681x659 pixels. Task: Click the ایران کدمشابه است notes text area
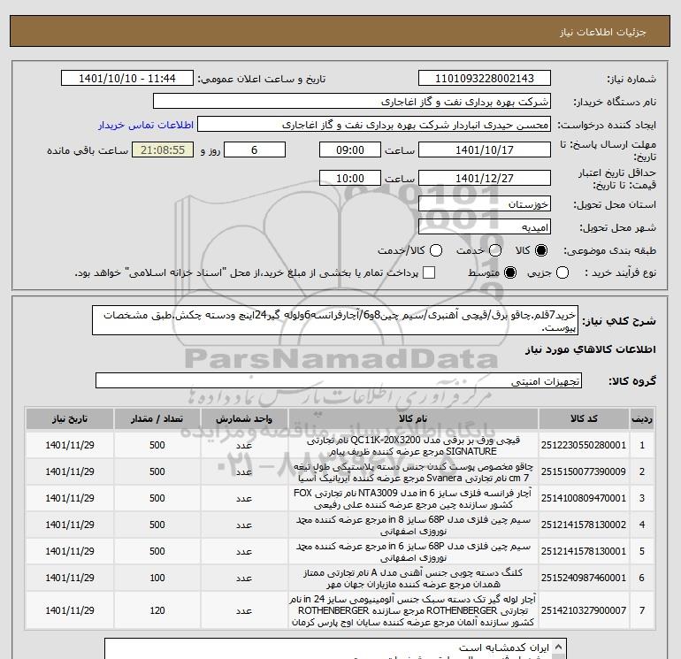330,648
